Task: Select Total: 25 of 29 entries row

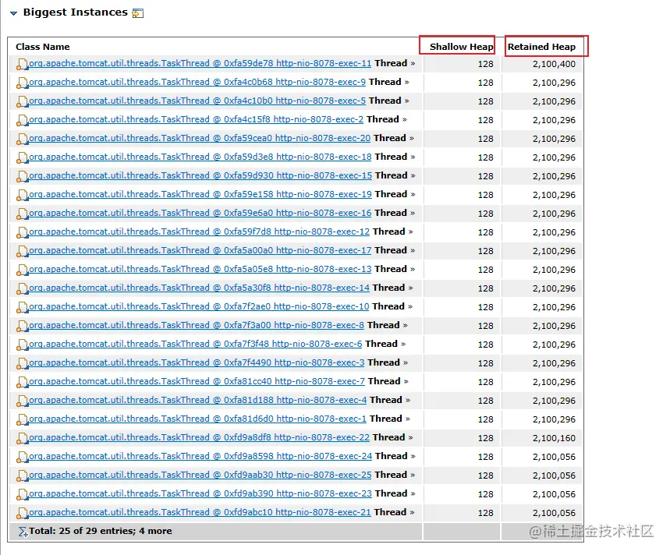Action: click(x=296, y=532)
